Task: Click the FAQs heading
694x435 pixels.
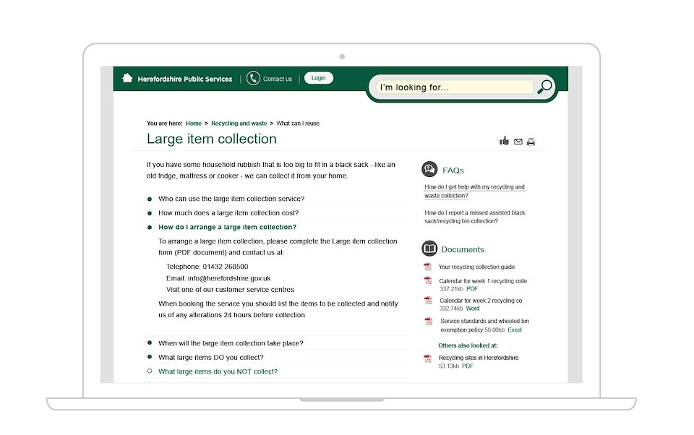Action: [453, 171]
